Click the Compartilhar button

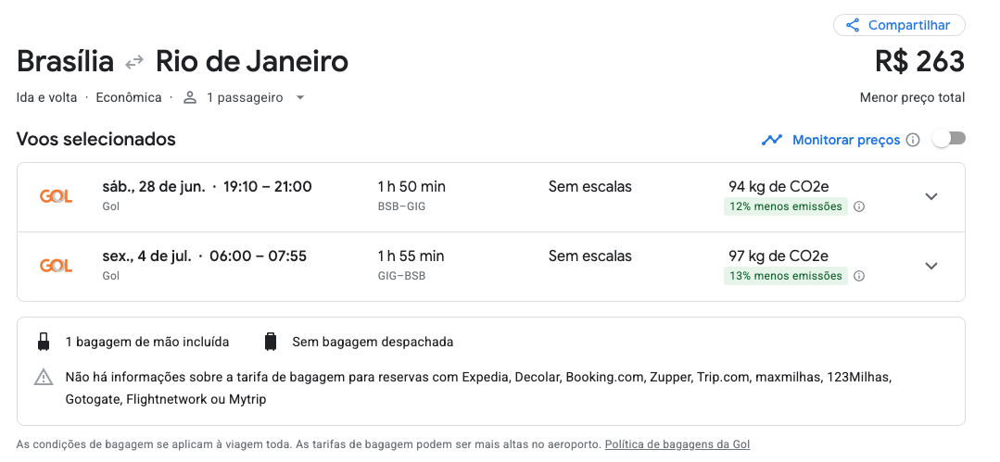point(899,26)
